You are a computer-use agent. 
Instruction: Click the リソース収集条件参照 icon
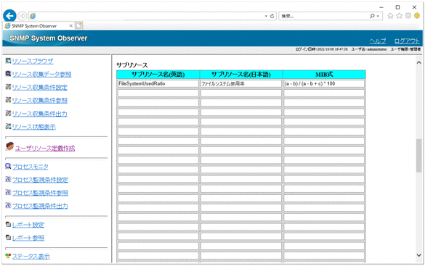pyautogui.click(x=9, y=100)
